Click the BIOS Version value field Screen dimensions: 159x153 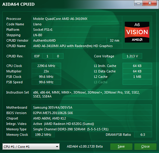[92, 113]
